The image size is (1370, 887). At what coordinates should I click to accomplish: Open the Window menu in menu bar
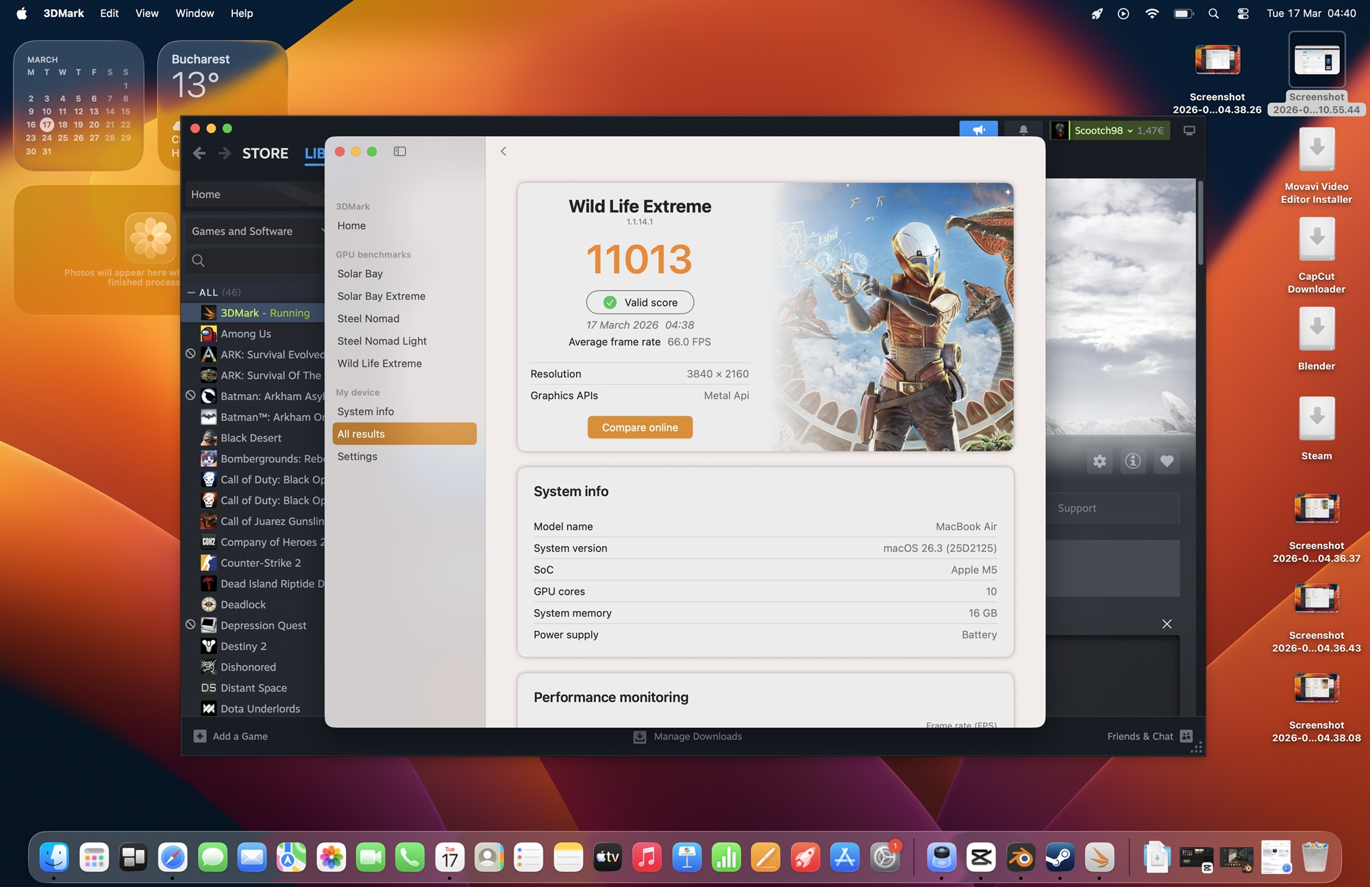click(x=195, y=14)
